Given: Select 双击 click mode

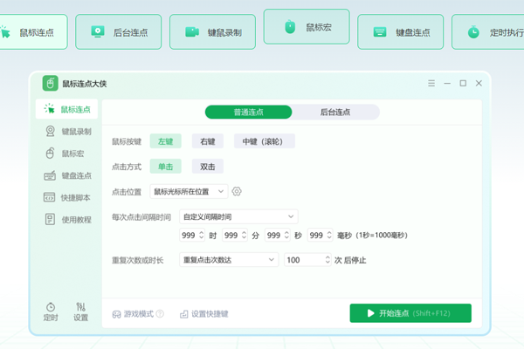Looking at the screenshot, I should click(208, 167).
